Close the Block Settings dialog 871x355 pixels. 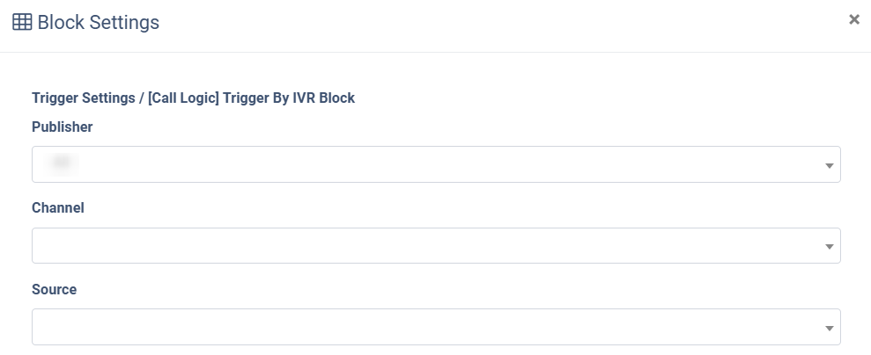tap(853, 19)
